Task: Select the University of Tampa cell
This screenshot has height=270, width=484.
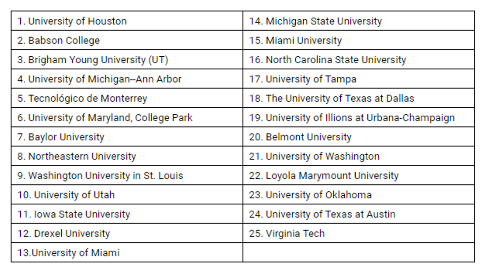Action: [302, 79]
